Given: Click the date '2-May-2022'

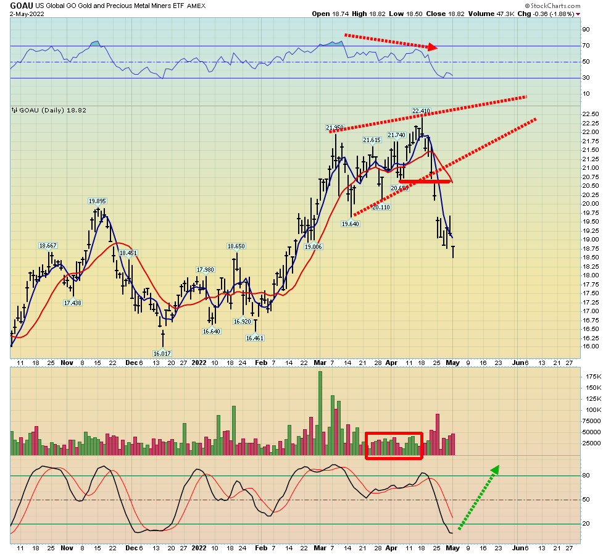Looking at the screenshot, I should [27, 14].
